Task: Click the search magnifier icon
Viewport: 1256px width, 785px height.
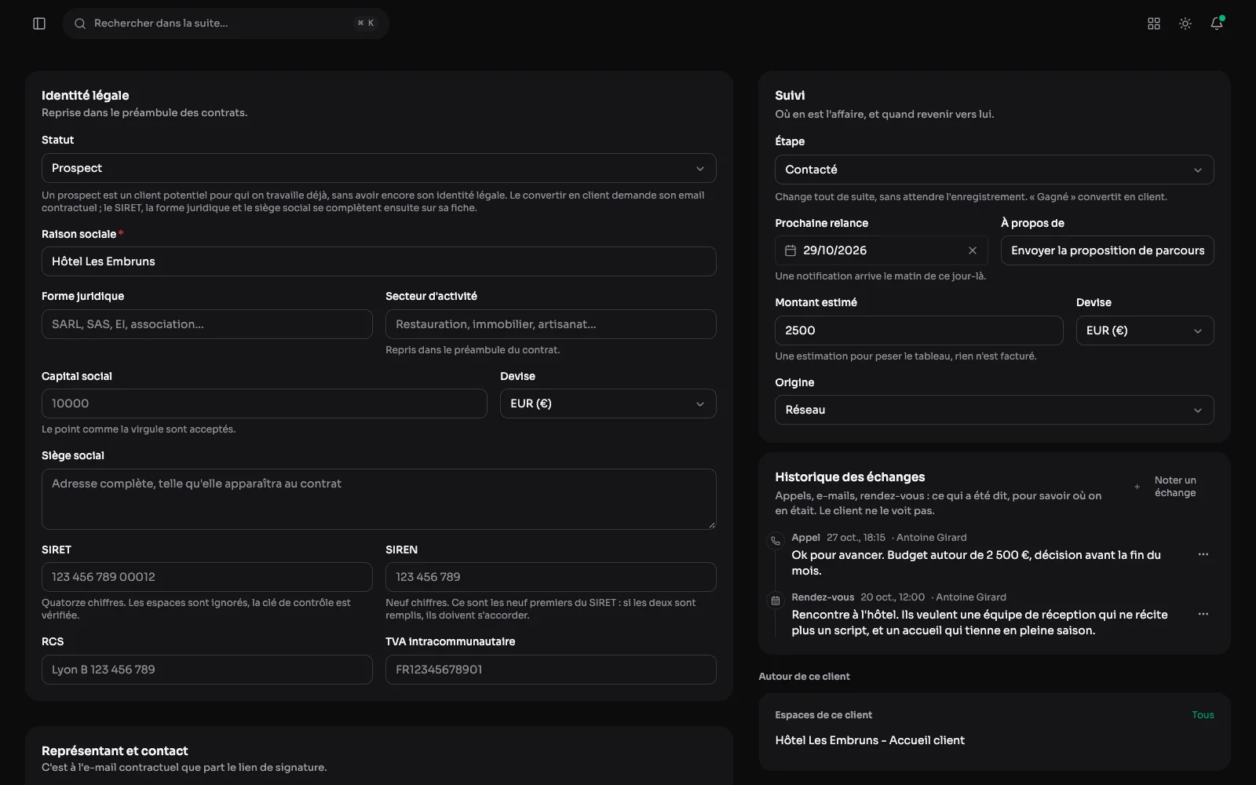Action: (80, 24)
